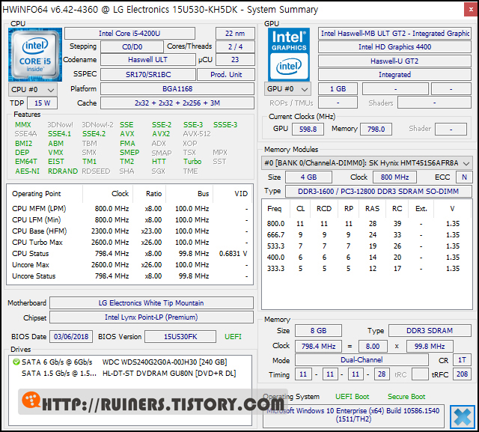Click the BIOS date 03/06/2018

click(x=71, y=337)
